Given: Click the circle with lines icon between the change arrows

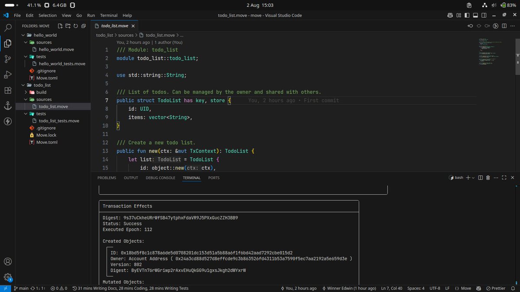Looking at the screenshot, I should (x=479, y=26).
